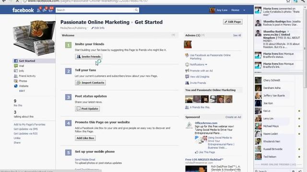
Task: Click the facebook logo
Action: pyautogui.click(x=23, y=10)
